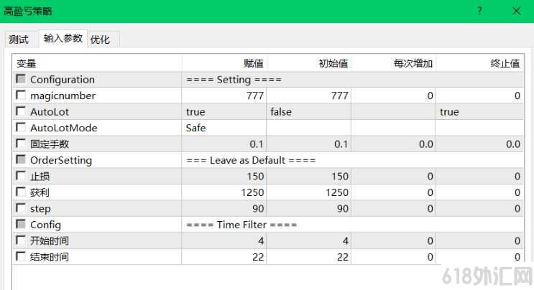Edit the 获利 value 1250 field
This screenshot has height=290, width=534.
[224, 192]
